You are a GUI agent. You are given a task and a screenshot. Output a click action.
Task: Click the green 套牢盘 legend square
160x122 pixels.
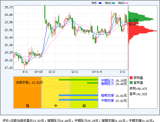coord(131,82)
